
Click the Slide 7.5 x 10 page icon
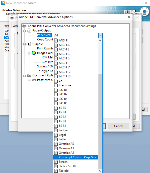(x=56, y=166)
